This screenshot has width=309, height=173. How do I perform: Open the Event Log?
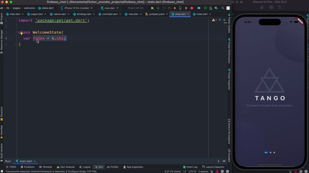point(190,167)
